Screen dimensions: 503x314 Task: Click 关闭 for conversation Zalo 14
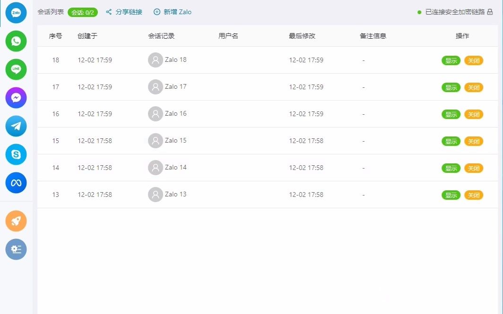474,168
